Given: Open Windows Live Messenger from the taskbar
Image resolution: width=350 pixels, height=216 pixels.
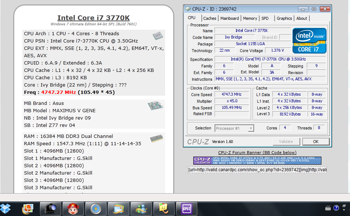Looking at the screenshot, I should [142, 209].
